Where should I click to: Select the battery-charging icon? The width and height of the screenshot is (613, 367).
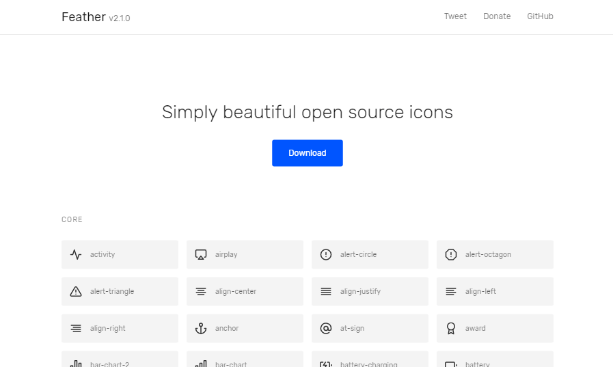pos(326,364)
